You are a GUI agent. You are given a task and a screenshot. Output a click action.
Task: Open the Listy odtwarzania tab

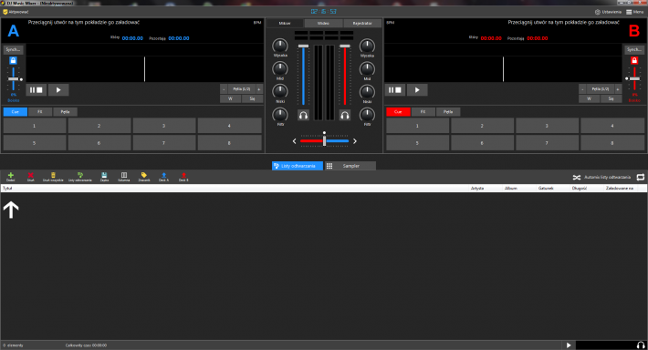point(298,166)
